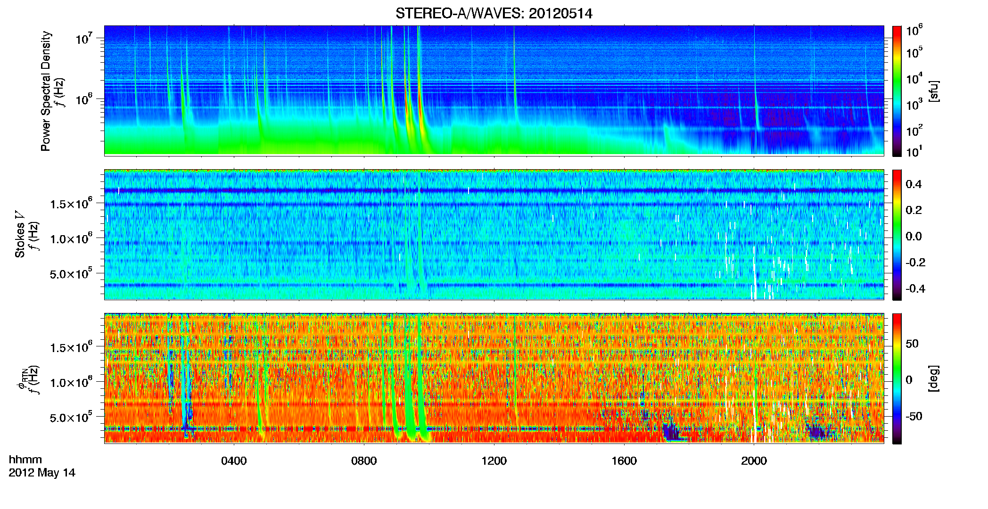
Task: Click the positive 50 value on degrees colorbar
Action: click(912, 344)
